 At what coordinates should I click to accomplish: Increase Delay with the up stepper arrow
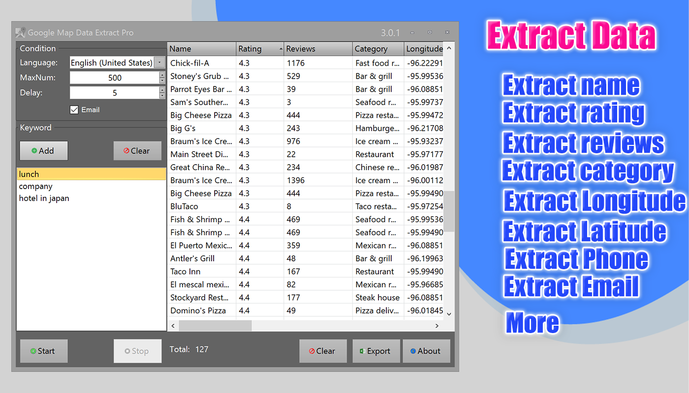[162, 90]
